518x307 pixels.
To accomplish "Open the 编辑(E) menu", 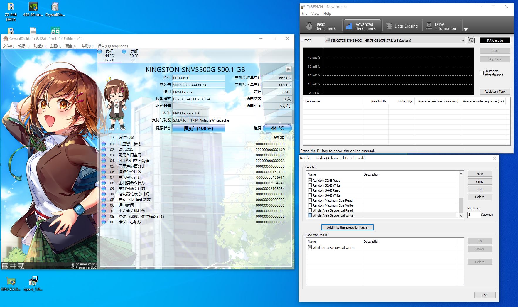I will click(x=24, y=46).
